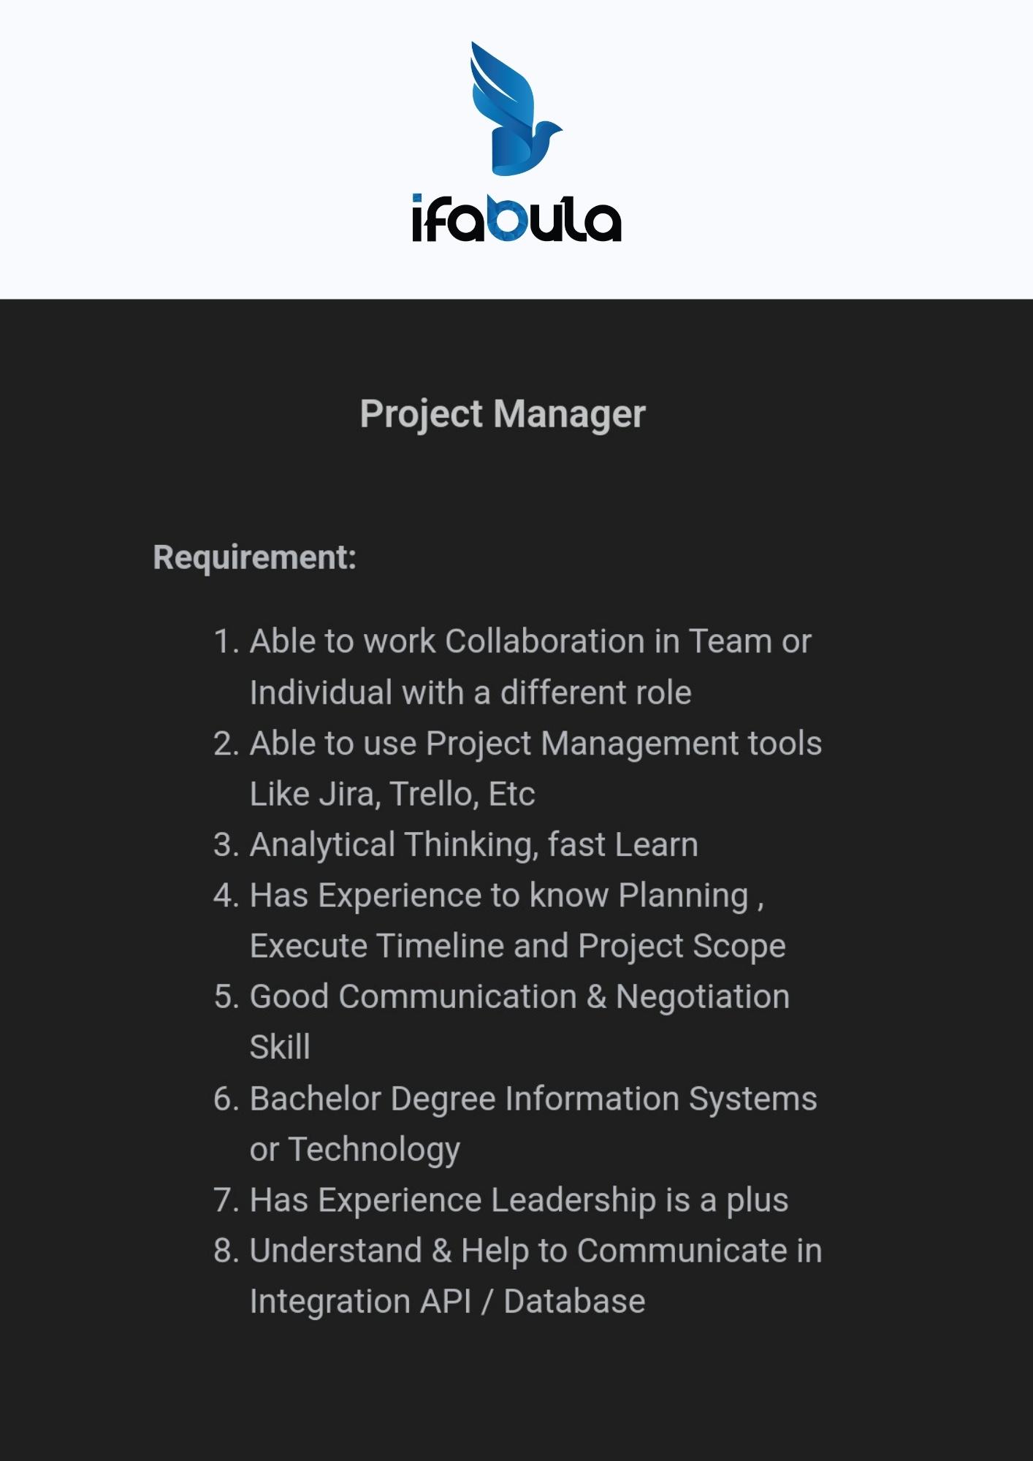Viewport: 1033px width, 1461px height.
Task: Click the blue bird logo icon
Action: (516, 109)
